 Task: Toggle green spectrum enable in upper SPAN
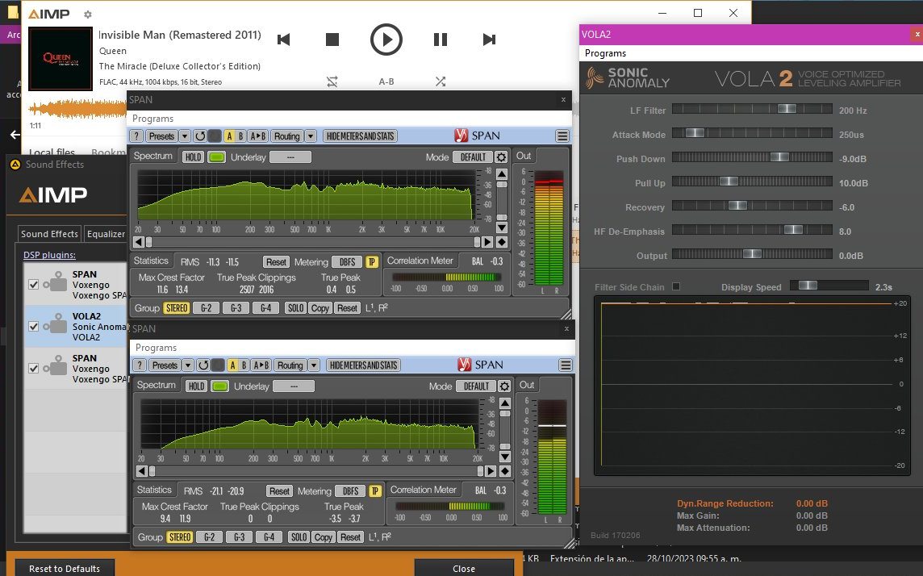216,157
